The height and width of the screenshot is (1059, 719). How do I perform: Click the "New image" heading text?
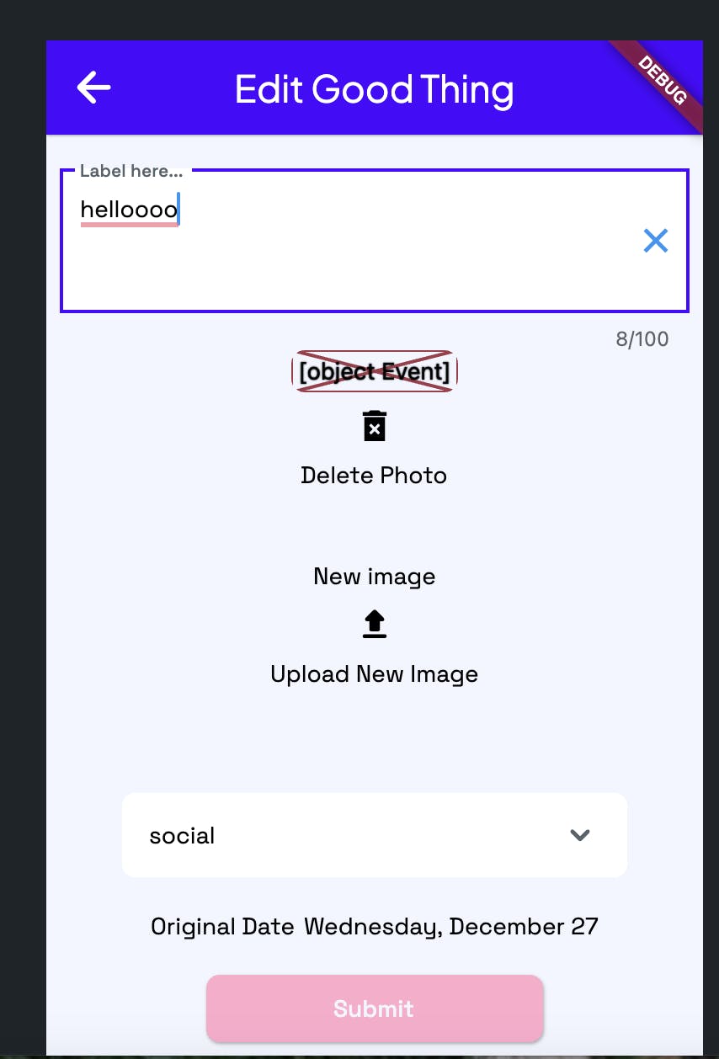click(374, 577)
